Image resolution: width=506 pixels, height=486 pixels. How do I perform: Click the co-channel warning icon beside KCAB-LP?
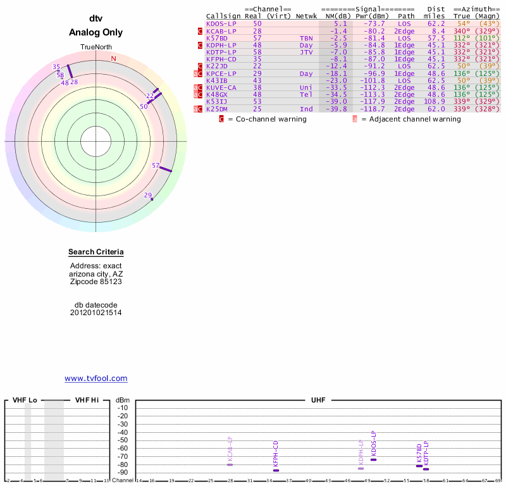(201, 31)
